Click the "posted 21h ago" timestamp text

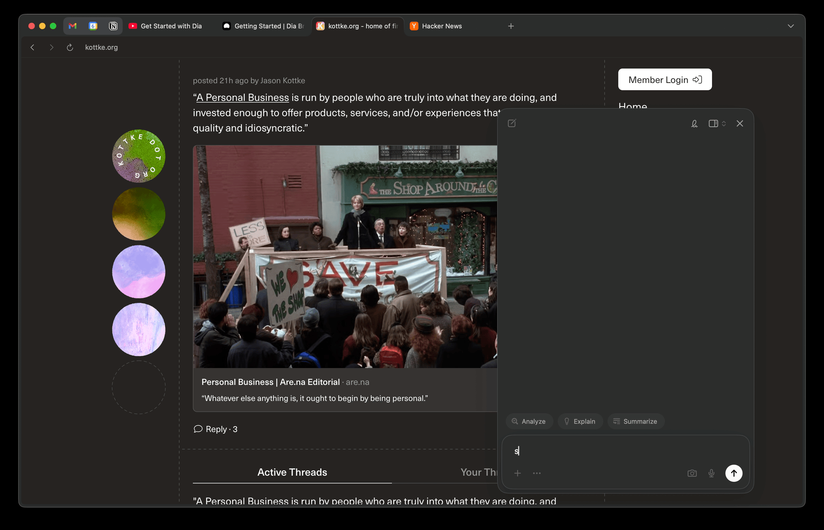point(221,81)
